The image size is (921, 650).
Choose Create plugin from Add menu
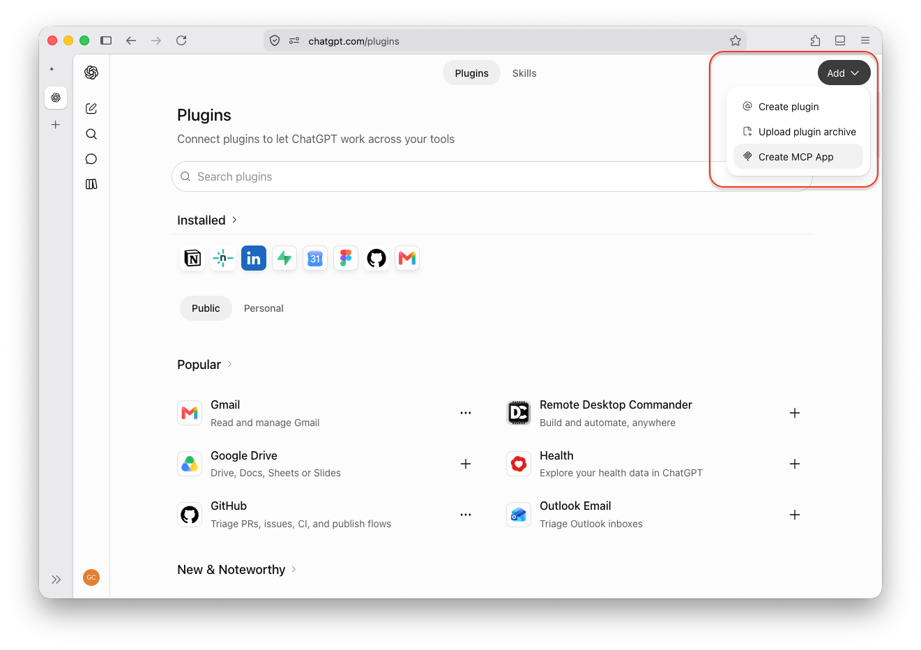(798, 107)
